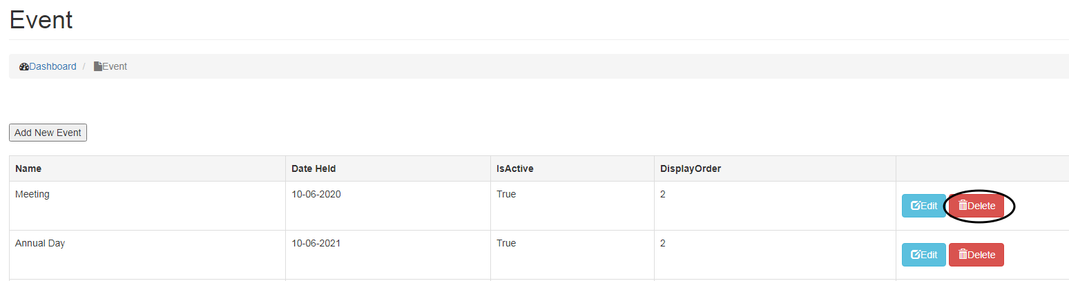Screen dimensions: 1069x281
Task: Click the 10-06-2021 date cell
Action: click(316, 244)
